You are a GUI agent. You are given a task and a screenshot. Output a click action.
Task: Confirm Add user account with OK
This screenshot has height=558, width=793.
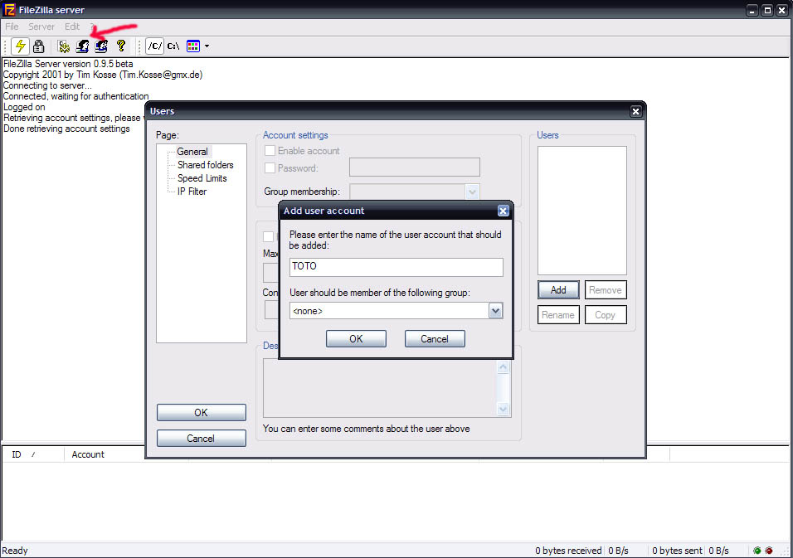click(356, 338)
